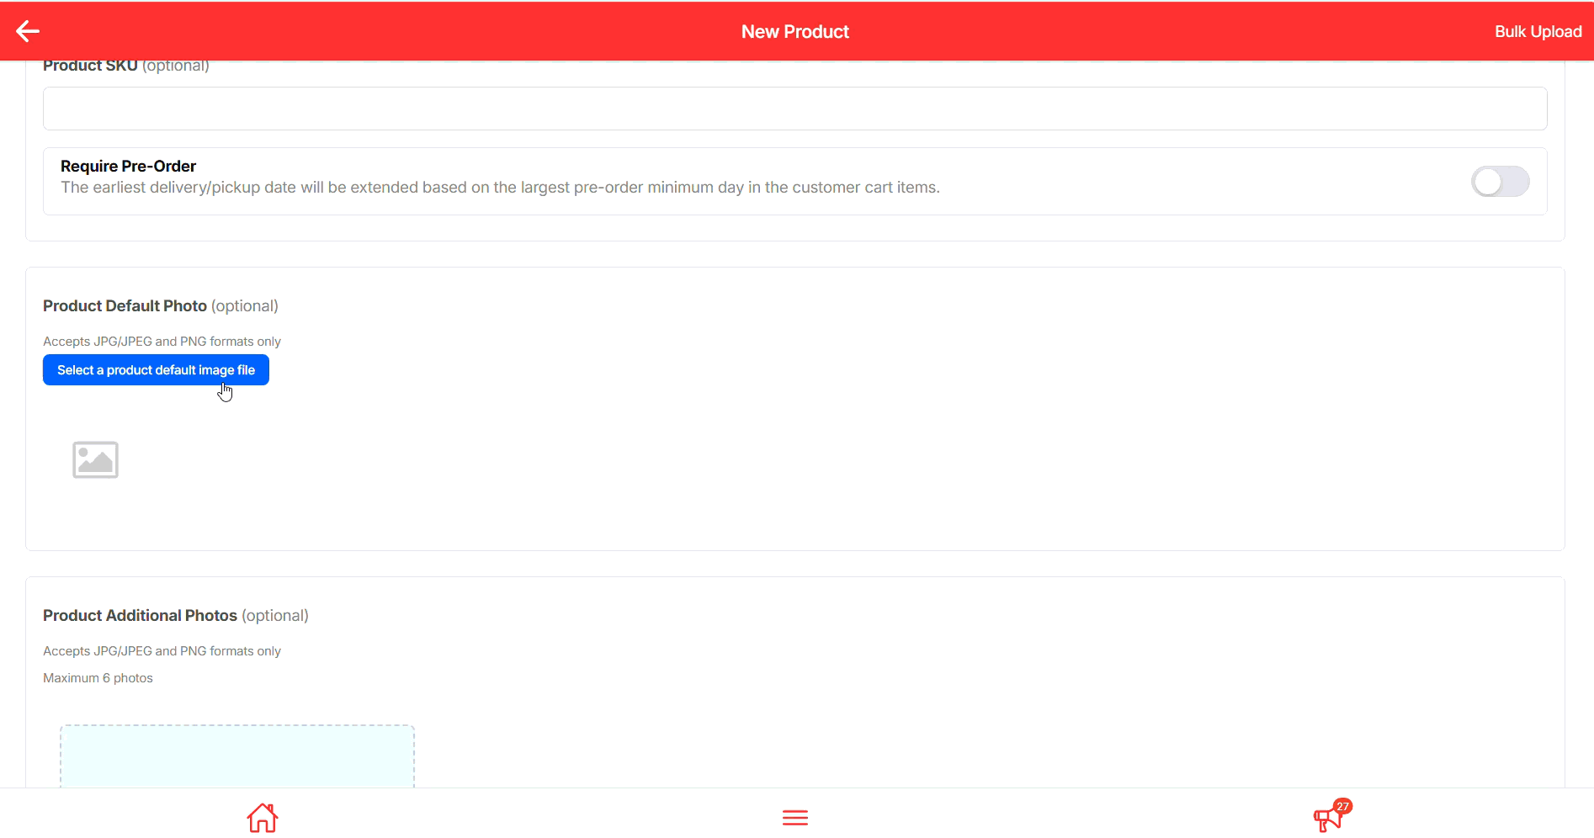The image size is (1594, 838).
Task: Click the default photo placeholder image icon
Action: (95, 459)
